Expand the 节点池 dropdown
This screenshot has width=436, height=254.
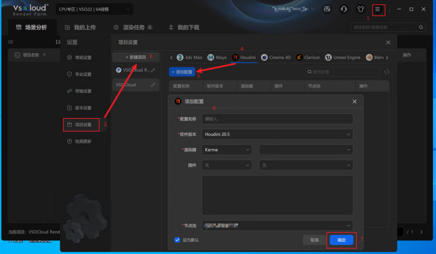pyautogui.click(x=278, y=225)
